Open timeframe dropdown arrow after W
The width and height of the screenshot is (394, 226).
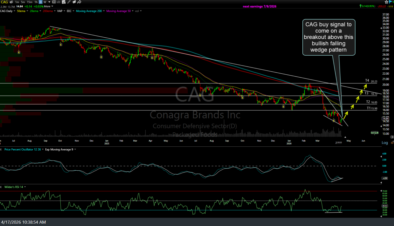(x=49, y=2)
